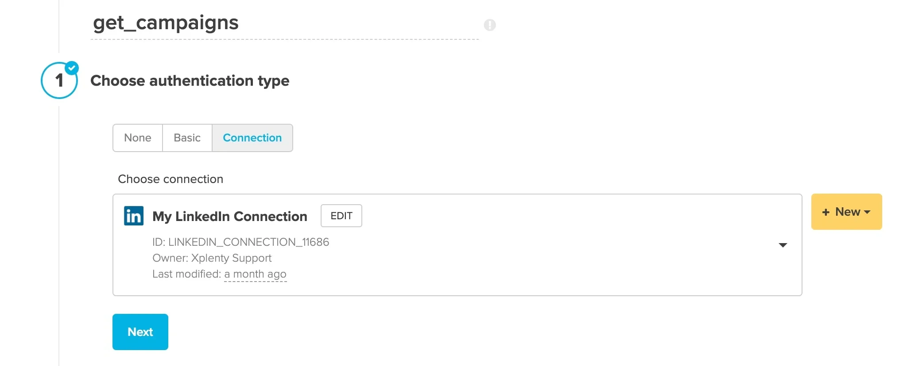Click the plus icon on the New button
Viewport: 907px width, 366px height.
pyautogui.click(x=826, y=212)
